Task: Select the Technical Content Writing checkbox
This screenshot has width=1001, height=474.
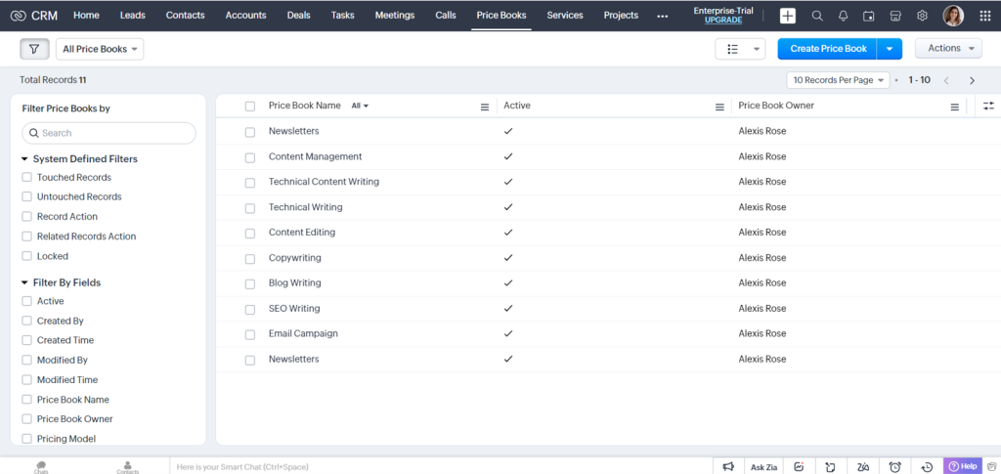Action: [x=250, y=183]
